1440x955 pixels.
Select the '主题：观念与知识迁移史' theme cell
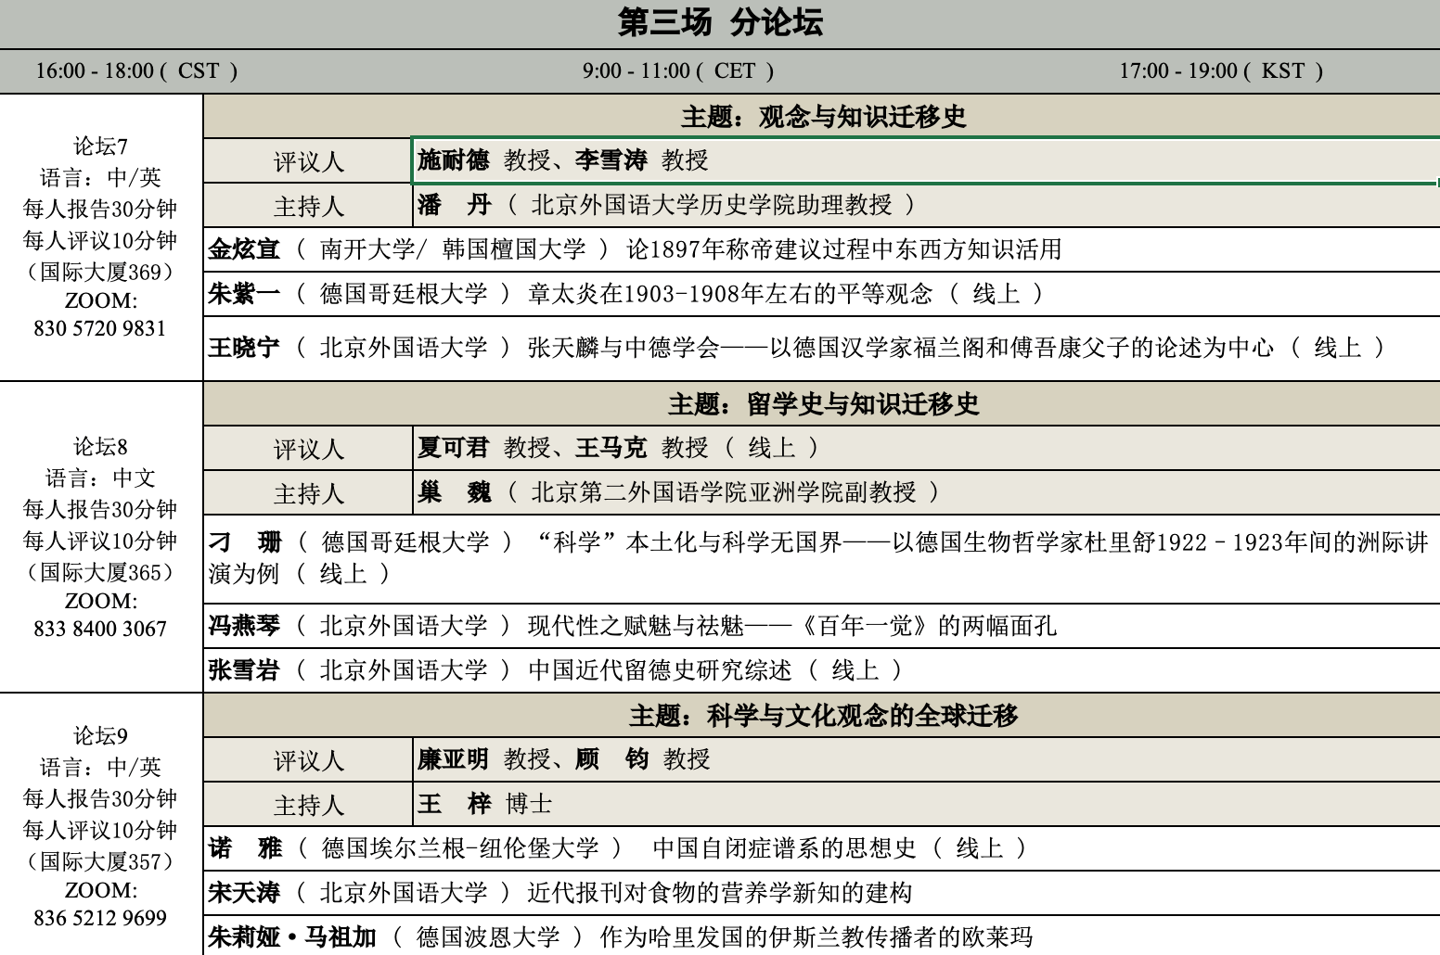click(822, 117)
